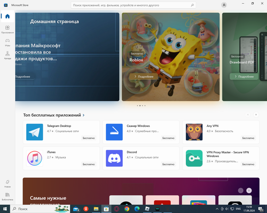Click the VPN Proxy Master - Secure VPN title
Viewport: 267px width, 213px height.
227,154
